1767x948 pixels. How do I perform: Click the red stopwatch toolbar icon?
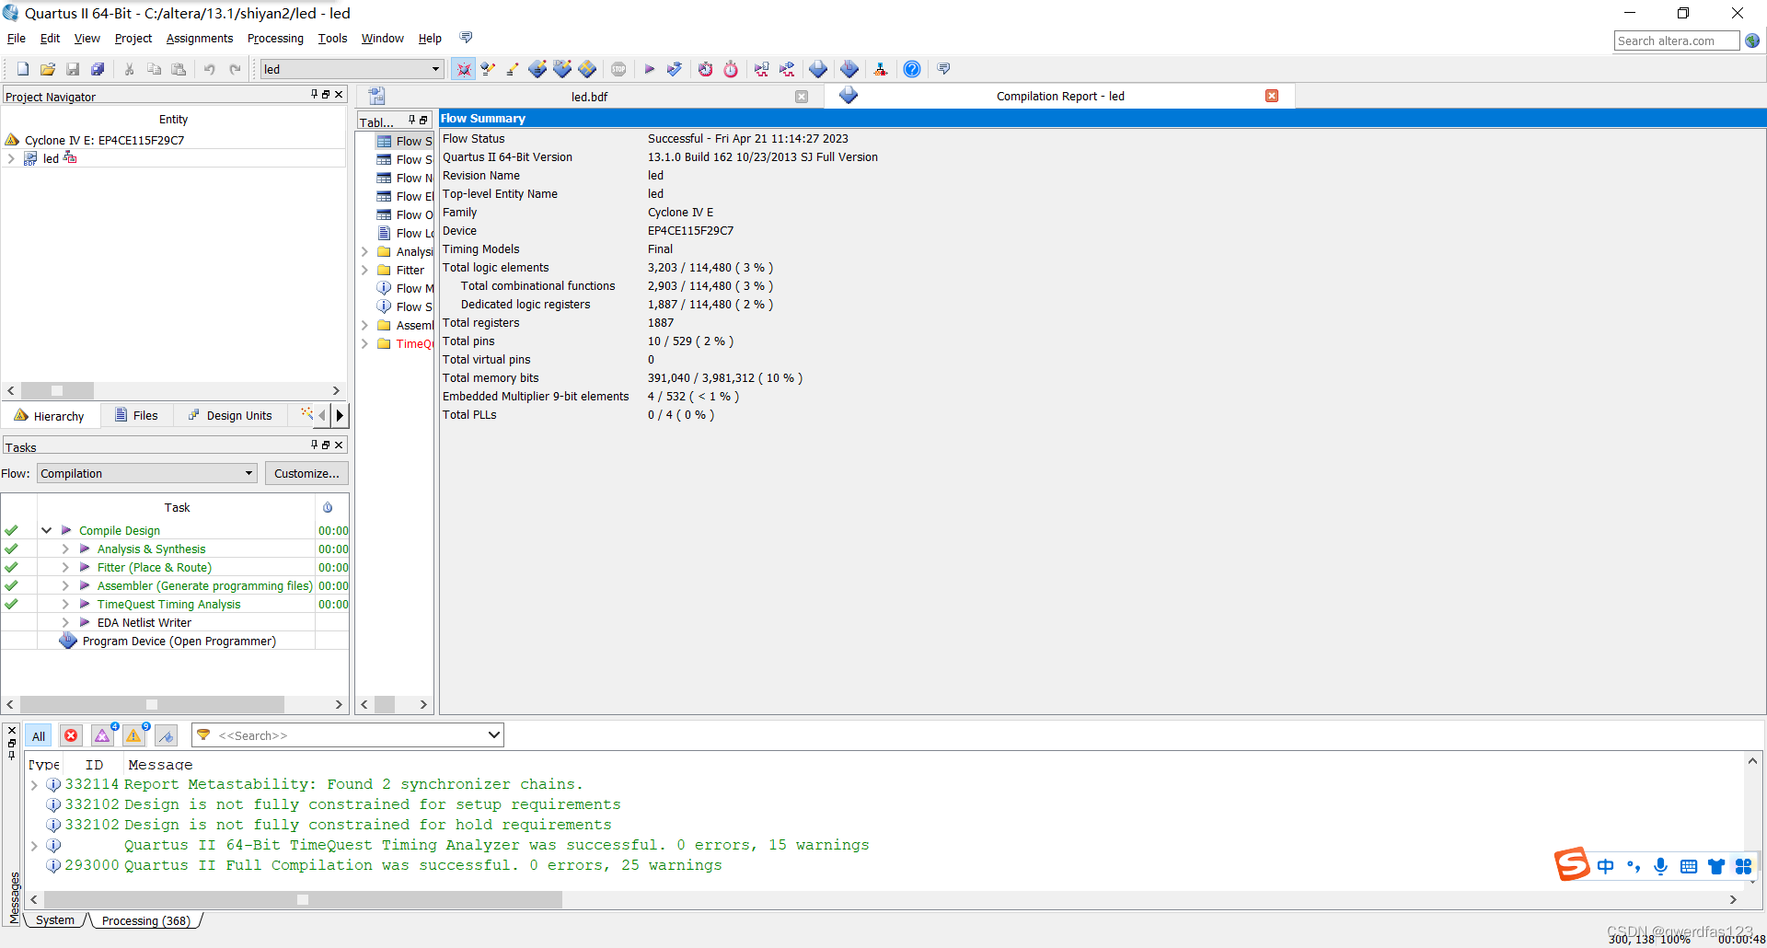coord(731,69)
